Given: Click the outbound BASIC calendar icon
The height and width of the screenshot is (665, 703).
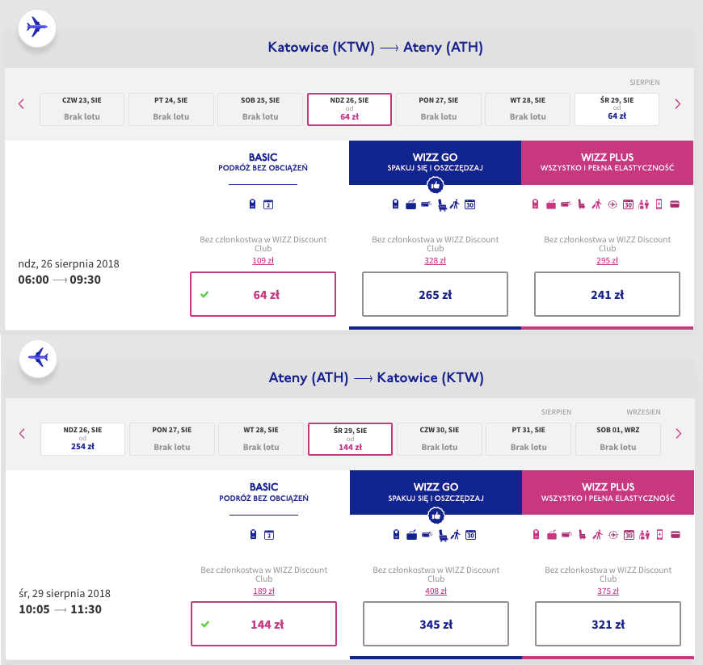Looking at the screenshot, I should [x=268, y=205].
